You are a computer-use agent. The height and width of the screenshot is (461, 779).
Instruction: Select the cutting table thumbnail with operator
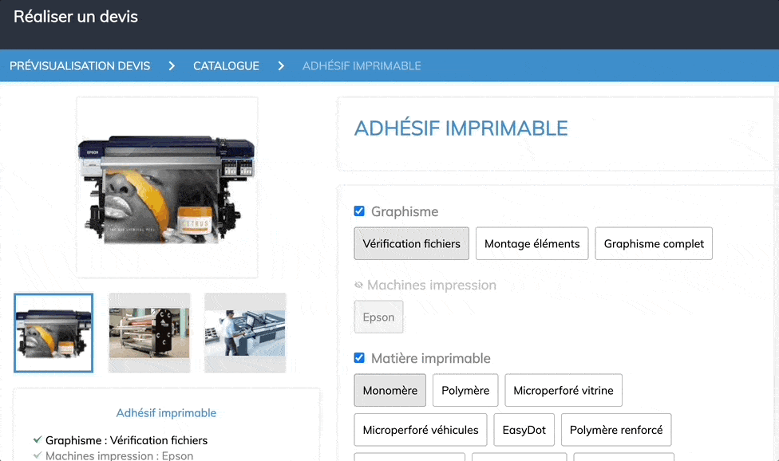click(245, 333)
